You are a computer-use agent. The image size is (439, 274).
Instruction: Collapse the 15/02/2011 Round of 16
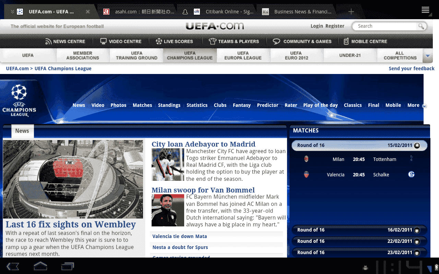(417, 146)
